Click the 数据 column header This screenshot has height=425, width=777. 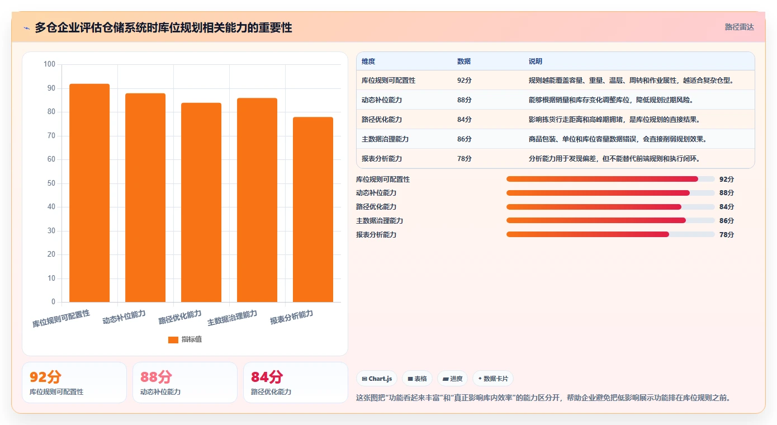(x=464, y=62)
